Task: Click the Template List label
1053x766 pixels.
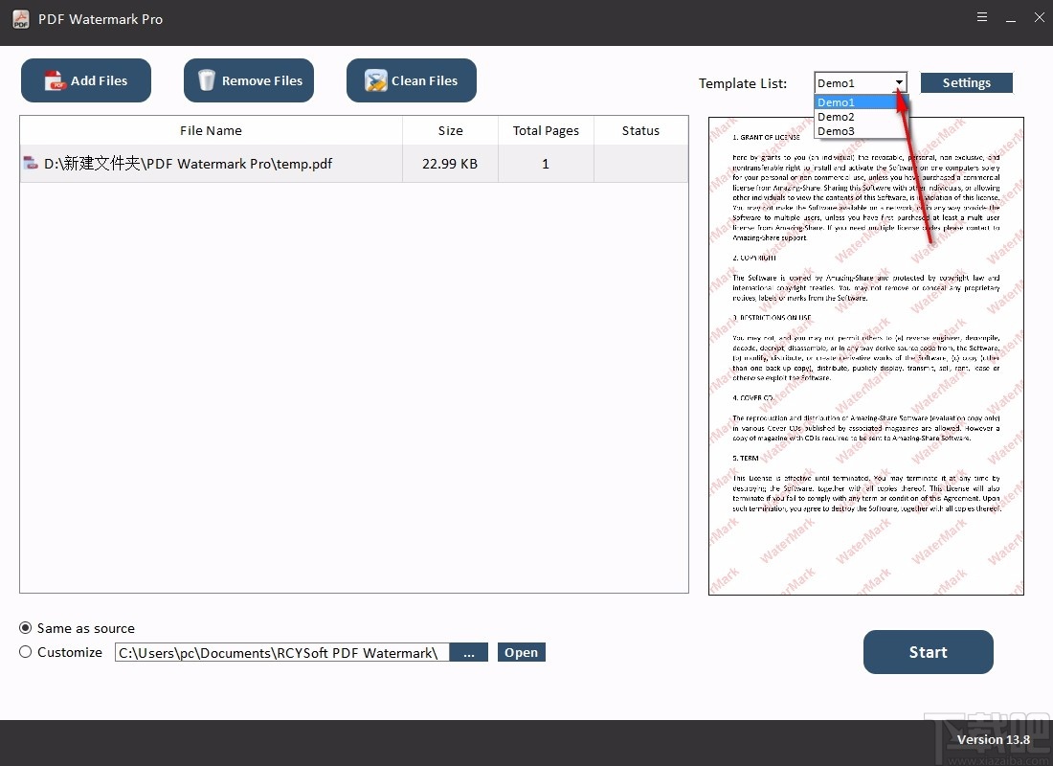Action: click(x=743, y=83)
